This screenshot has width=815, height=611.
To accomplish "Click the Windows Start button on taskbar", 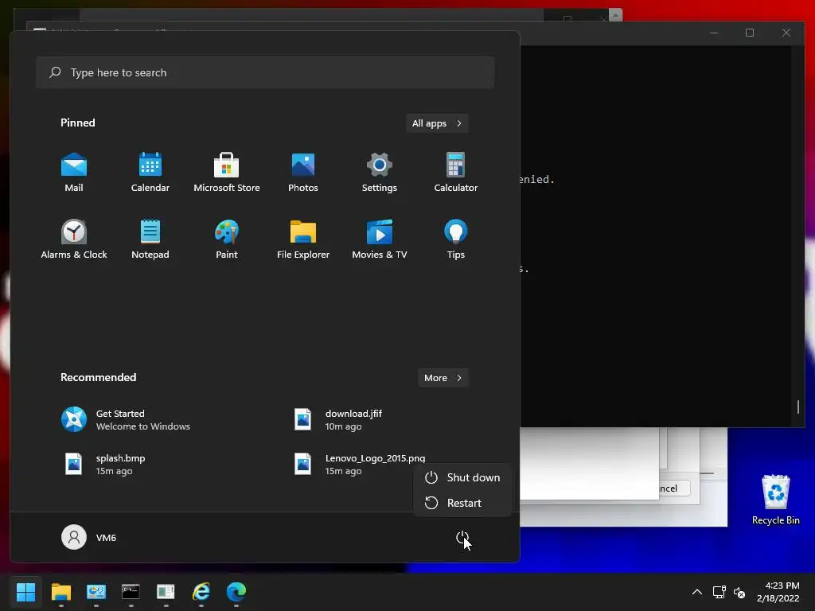I will click(x=25, y=592).
